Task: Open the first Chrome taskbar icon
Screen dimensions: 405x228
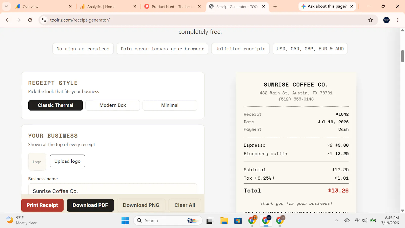Action: (x=252, y=220)
